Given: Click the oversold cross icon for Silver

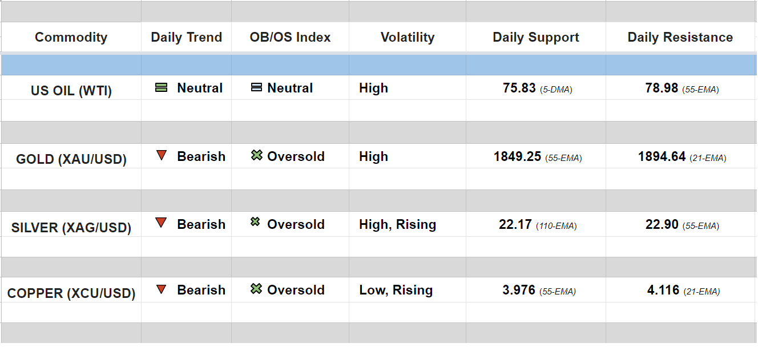Looking at the screenshot, I should (255, 223).
